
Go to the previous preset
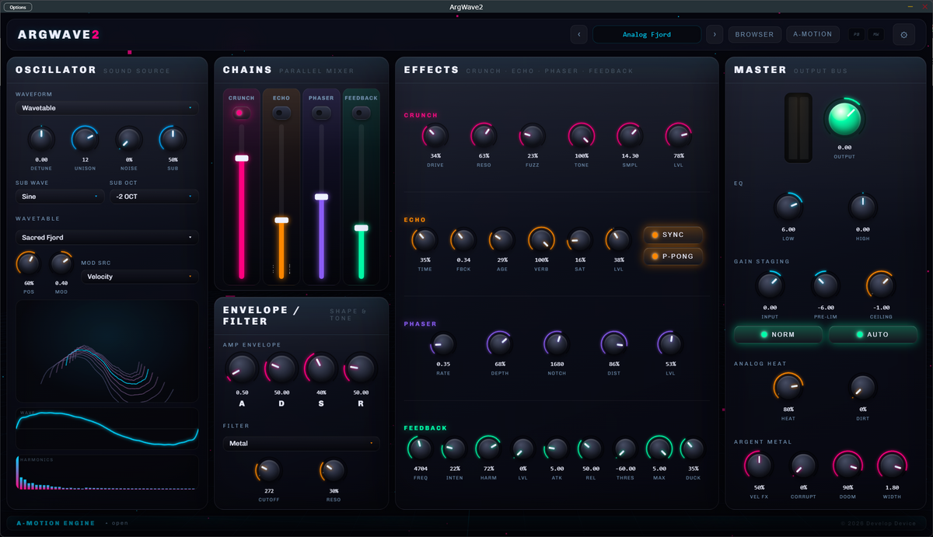point(578,34)
